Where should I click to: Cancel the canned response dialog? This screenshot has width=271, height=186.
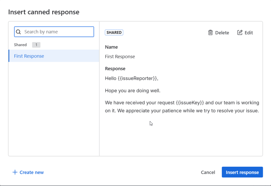coord(208,172)
